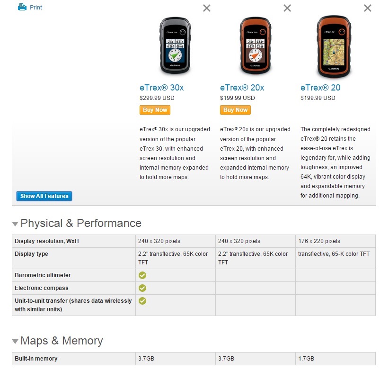Remove eTrex 20x from comparison
The height and width of the screenshot is (371, 380).
(287, 8)
